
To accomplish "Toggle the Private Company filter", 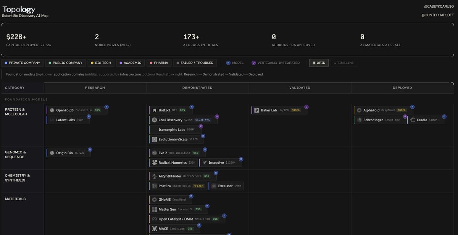I will [x=22, y=63].
